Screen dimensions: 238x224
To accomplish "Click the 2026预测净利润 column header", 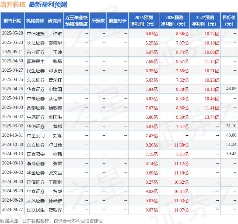I will tap(174, 20).
